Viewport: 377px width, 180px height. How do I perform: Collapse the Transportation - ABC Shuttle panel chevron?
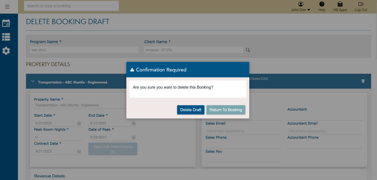click(x=33, y=81)
